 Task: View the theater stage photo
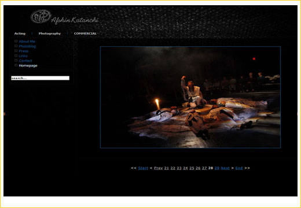(x=190, y=97)
